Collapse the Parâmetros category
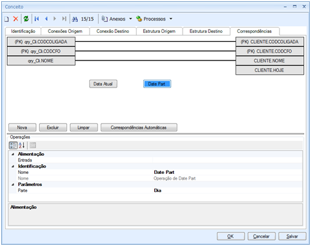Image resolution: width=311 pixels, height=246 pixels. click(13, 185)
